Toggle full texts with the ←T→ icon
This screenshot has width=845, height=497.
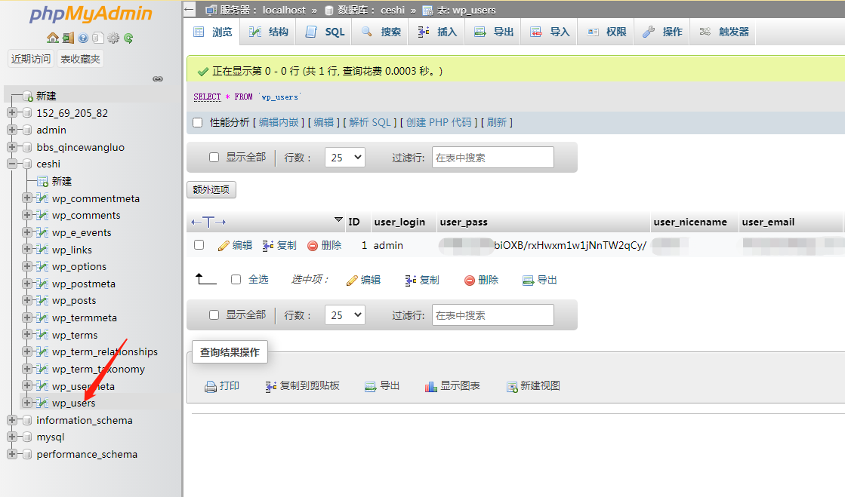[208, 222]
